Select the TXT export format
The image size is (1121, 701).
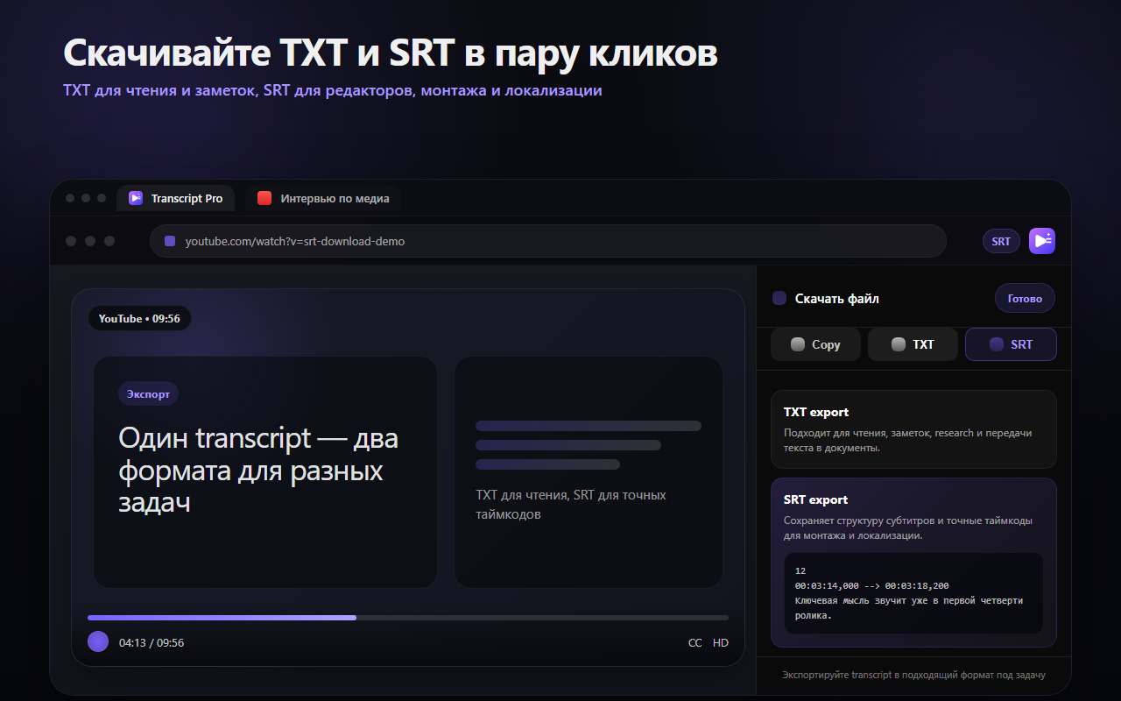click(913, 343)
